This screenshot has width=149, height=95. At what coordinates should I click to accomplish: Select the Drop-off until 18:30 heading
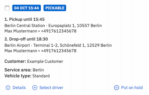(x=26, y=39)
